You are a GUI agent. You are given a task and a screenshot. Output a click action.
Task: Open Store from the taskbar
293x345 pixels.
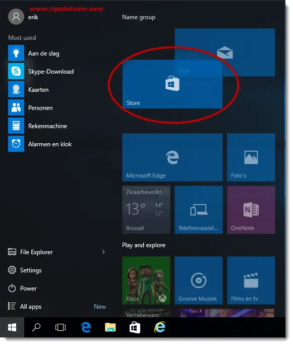pos(135,327)
